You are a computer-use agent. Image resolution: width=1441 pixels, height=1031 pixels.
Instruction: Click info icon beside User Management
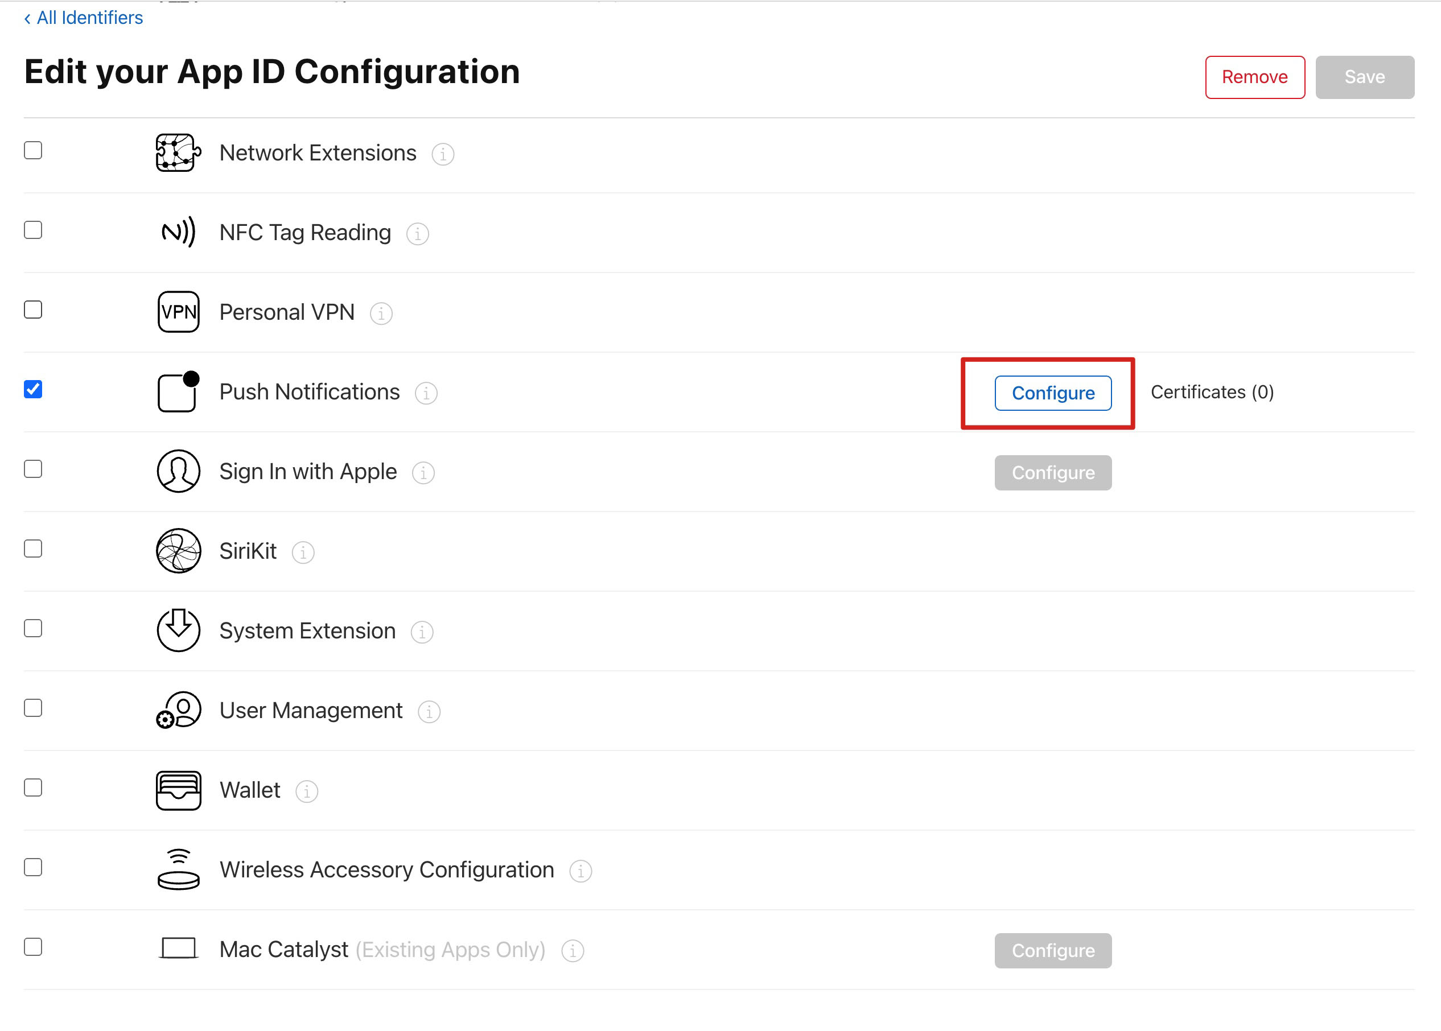click(x=429, y=712)
